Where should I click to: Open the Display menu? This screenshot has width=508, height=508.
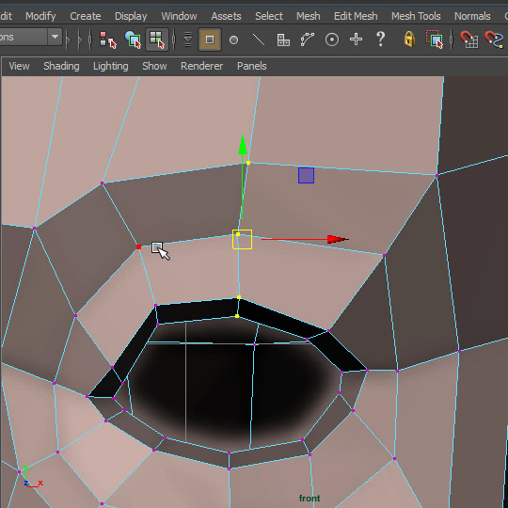(131, 16)
